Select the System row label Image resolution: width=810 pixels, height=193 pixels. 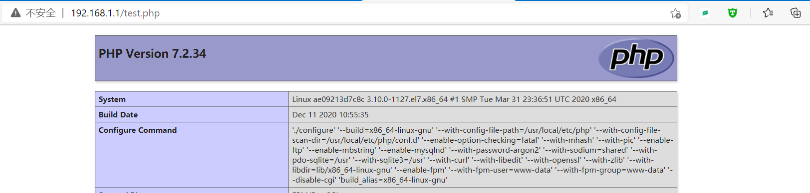pos(112,99)
